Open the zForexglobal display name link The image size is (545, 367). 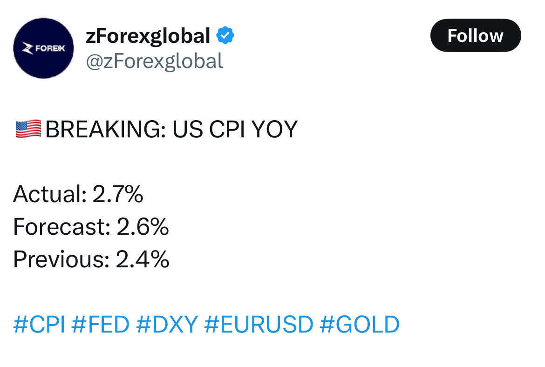(148, 35)
